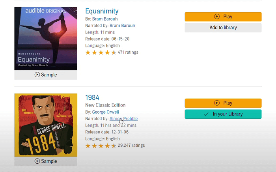
Task: Click the play icon in 1984 Play button
Action: click(x=217, y=103)
